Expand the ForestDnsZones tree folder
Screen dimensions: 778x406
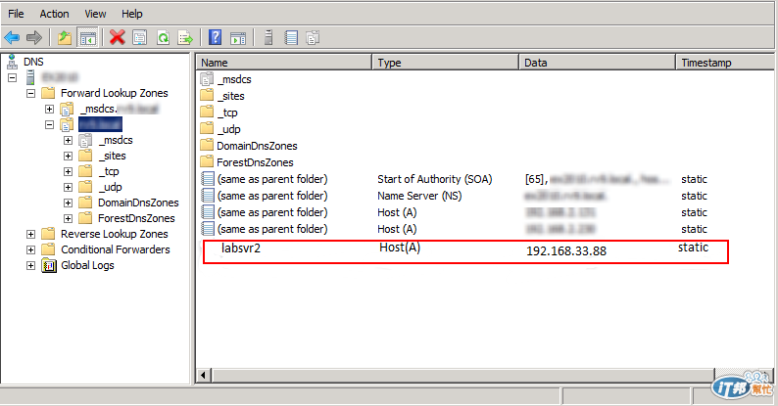pyautogui.click(x=68, y=219)
